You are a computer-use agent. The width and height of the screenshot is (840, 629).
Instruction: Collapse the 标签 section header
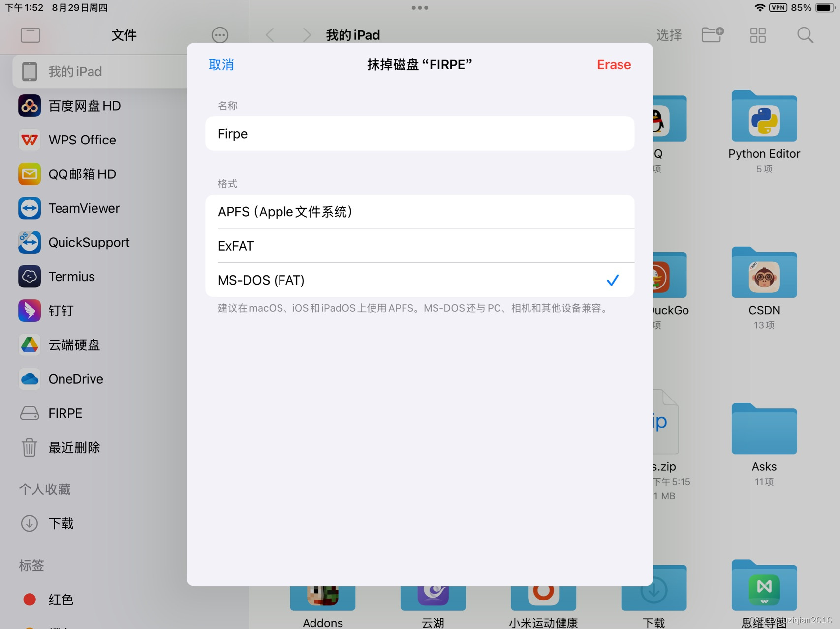pyautogui.click(x=31, y=566)
